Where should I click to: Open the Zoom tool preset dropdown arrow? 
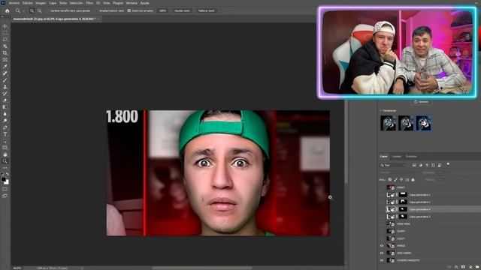click(23, 10)
